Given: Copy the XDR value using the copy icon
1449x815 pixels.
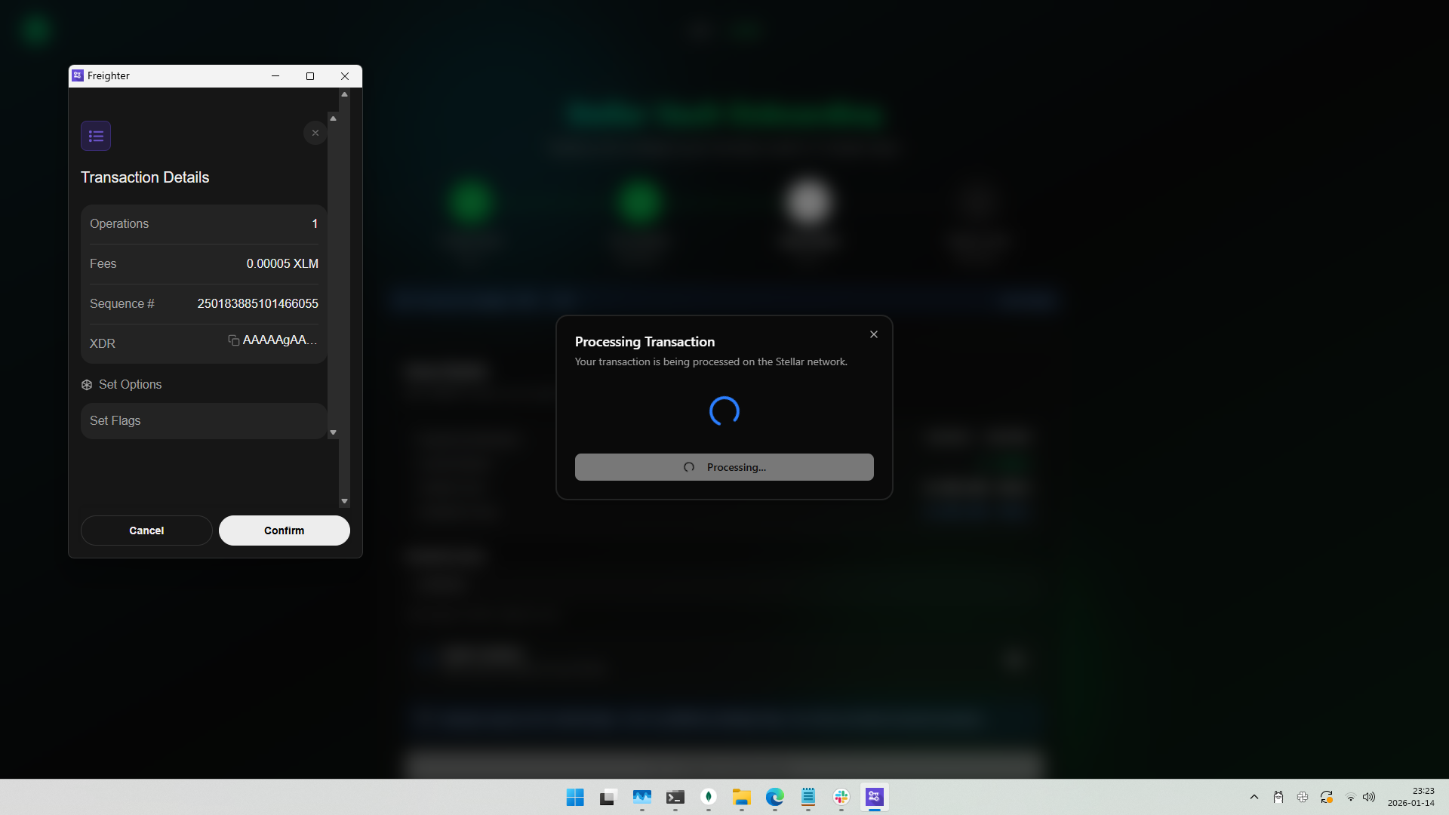Looking at the screenshot, I should point(232,340).
